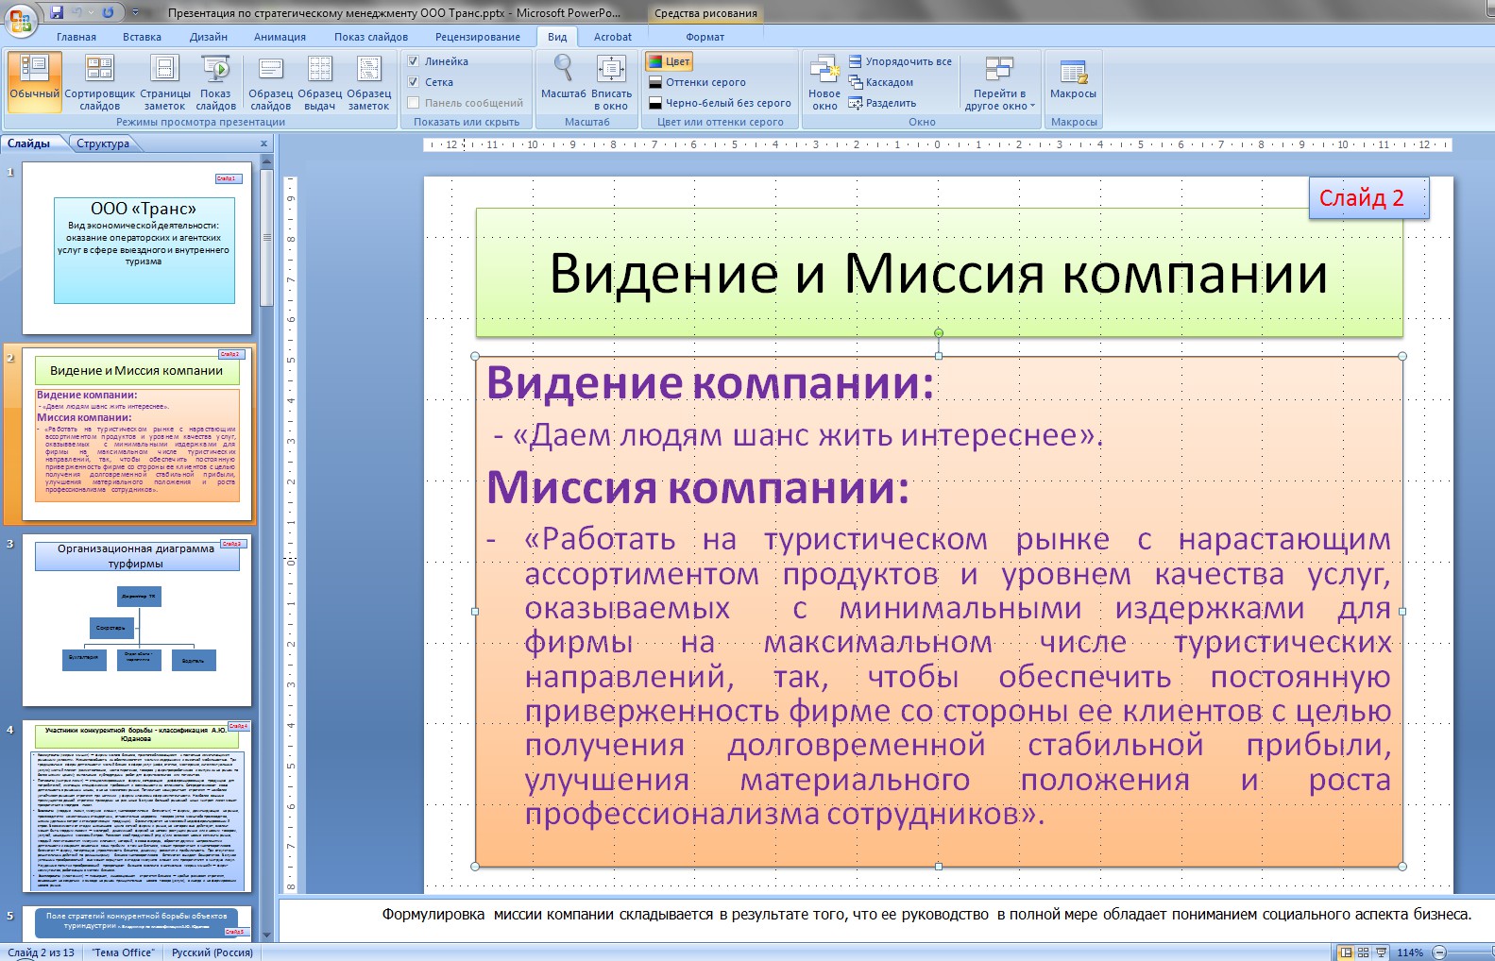Click Упорядочить все arrange button
1495x961 pixels.
[900, 61]
